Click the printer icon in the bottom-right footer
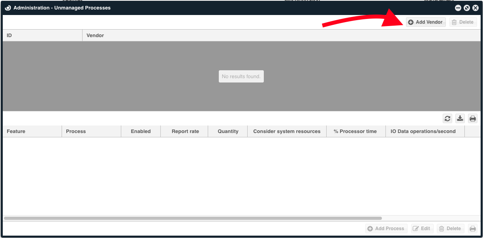 [472, 229]
